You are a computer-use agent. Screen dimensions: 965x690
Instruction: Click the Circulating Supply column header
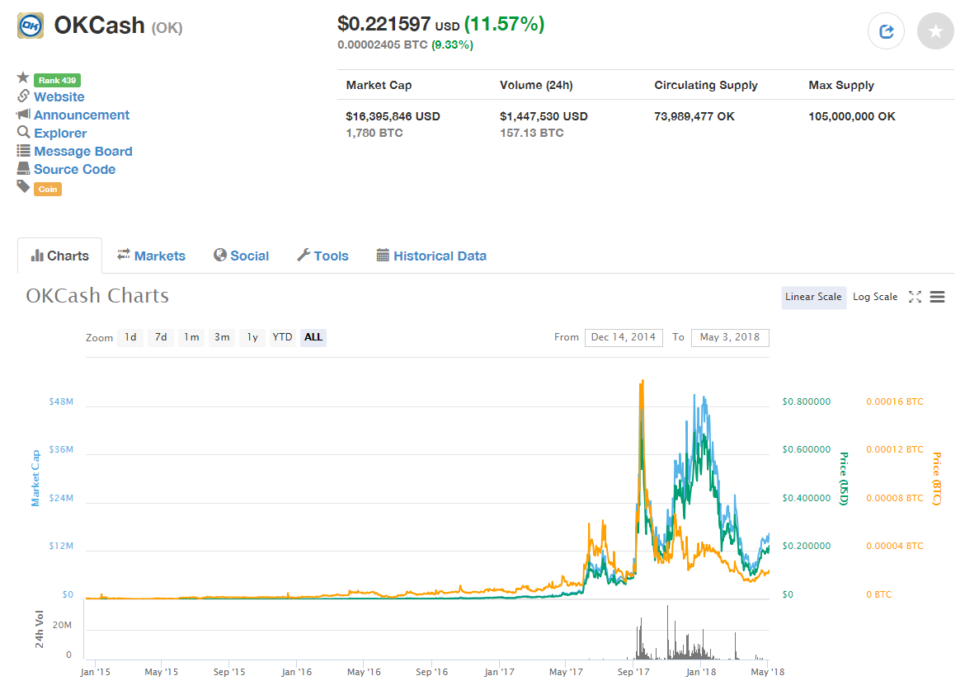tap(706, 85)
